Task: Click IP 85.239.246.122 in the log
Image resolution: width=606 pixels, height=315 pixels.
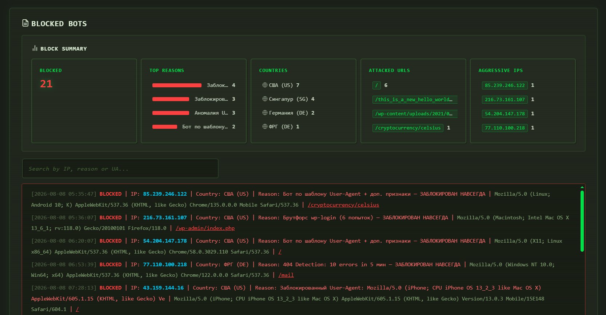Action: [165, 194]
